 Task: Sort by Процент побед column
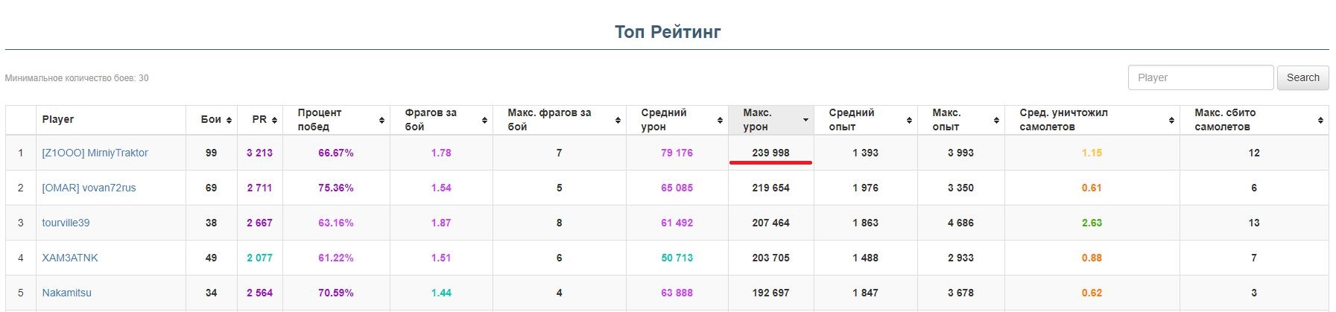tap(382, 120)
